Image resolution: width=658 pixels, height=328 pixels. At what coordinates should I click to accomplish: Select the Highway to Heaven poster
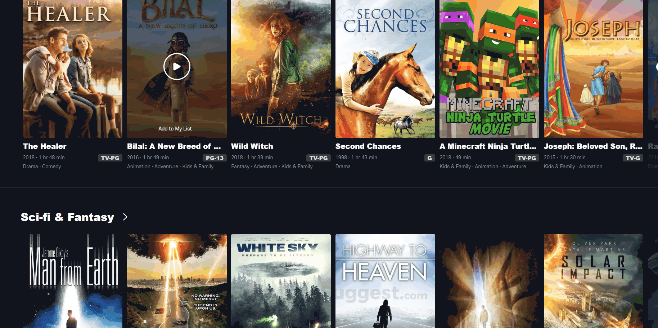click(x=385, y=281)
